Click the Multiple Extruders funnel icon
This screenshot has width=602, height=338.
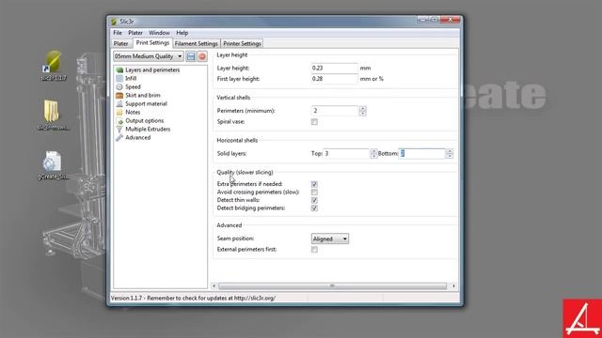pyautogui.click(x=119, y=130)
